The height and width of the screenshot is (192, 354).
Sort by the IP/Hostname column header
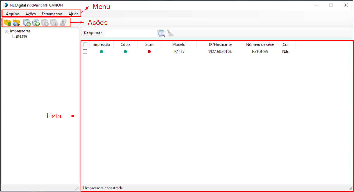pos(220,44)
